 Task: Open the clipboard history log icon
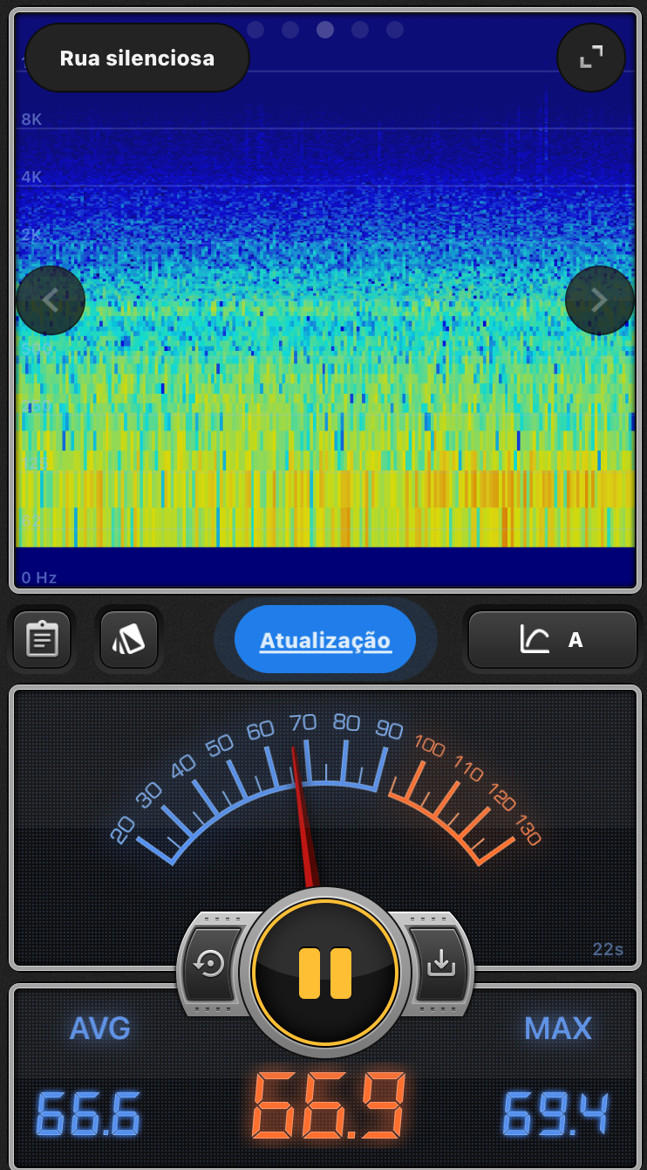42,639
